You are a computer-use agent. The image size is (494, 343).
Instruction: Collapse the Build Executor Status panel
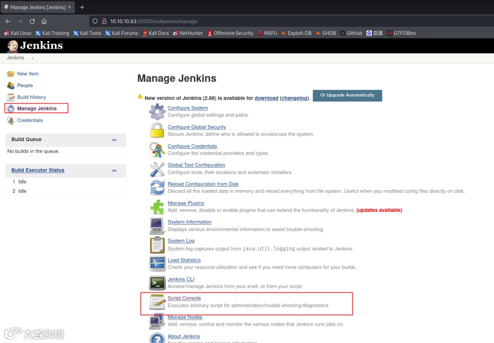click(114, 170)
